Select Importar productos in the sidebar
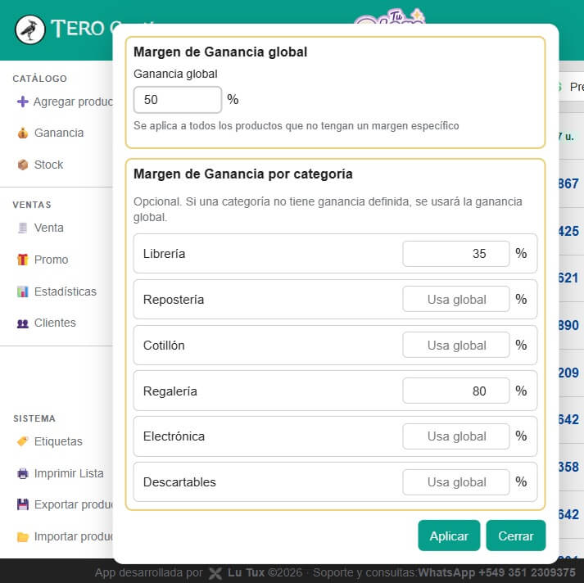This screenshot has height=583, width=584. click(65, 537)
